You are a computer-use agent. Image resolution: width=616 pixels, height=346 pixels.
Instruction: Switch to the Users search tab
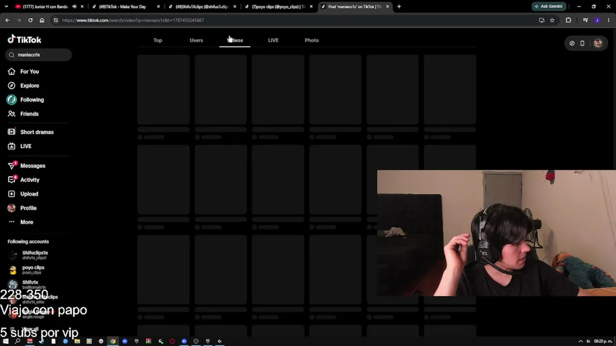tap(196, 40)
